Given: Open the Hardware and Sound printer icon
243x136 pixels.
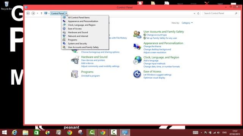Looking at the screenshot, I should 75,60.
